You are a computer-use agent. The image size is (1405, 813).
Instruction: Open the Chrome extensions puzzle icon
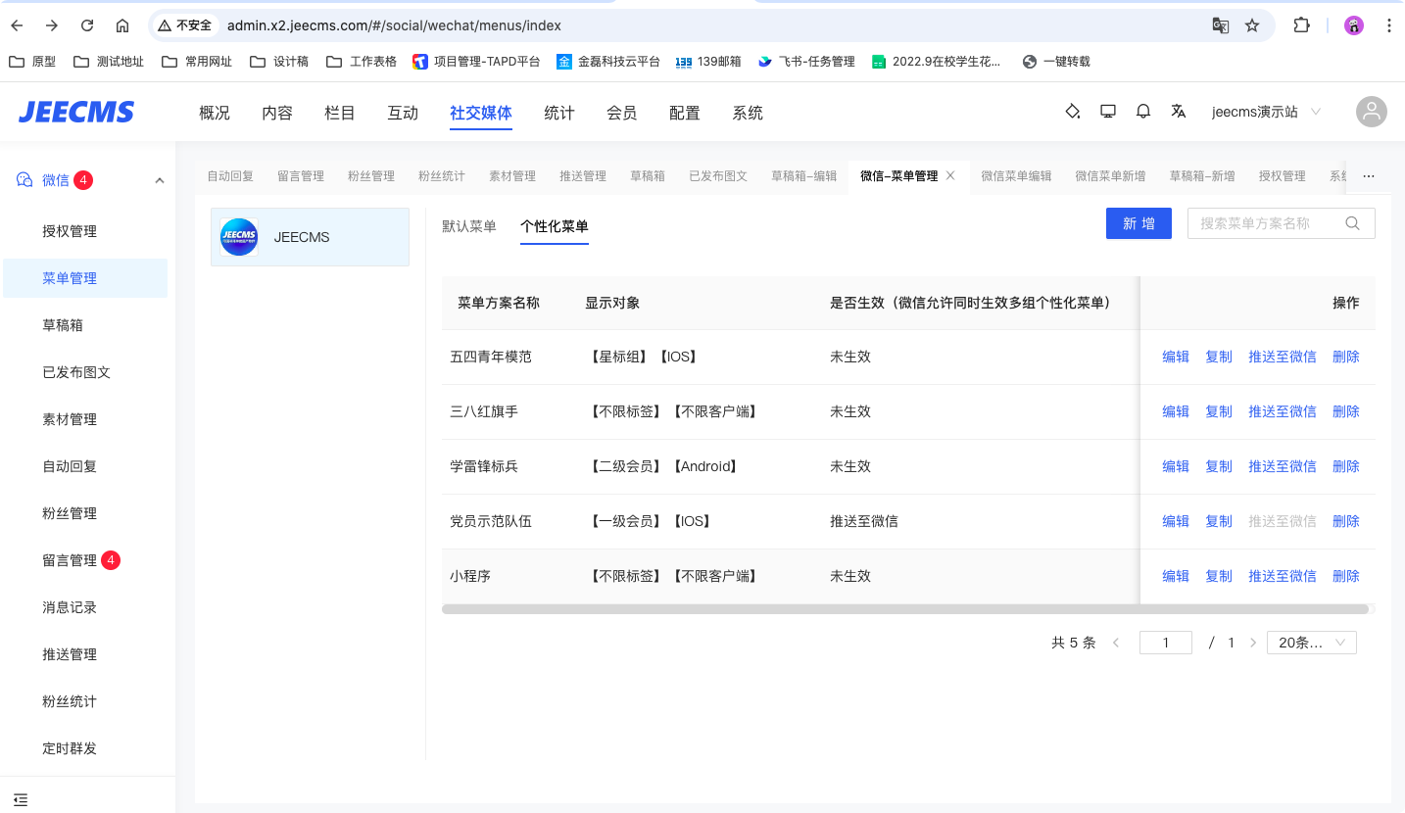[1301, 25]
